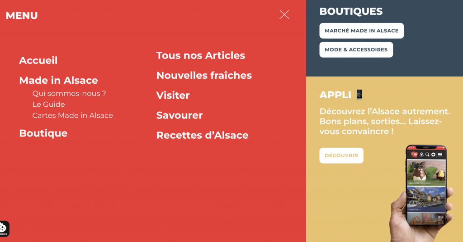
Task: Open Qui sommes-nous ? submenu link
Action: click(69, 93)
